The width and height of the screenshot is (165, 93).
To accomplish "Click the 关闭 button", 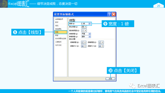I will [x=110, y=79].
